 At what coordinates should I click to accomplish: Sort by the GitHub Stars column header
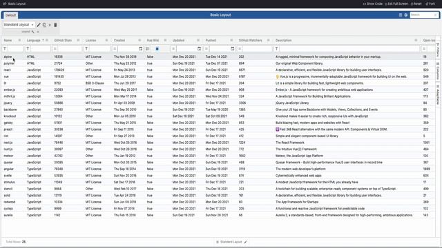[63, 40]
